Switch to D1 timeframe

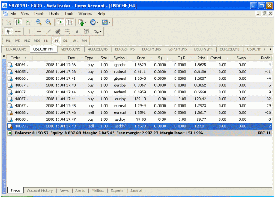66,41
